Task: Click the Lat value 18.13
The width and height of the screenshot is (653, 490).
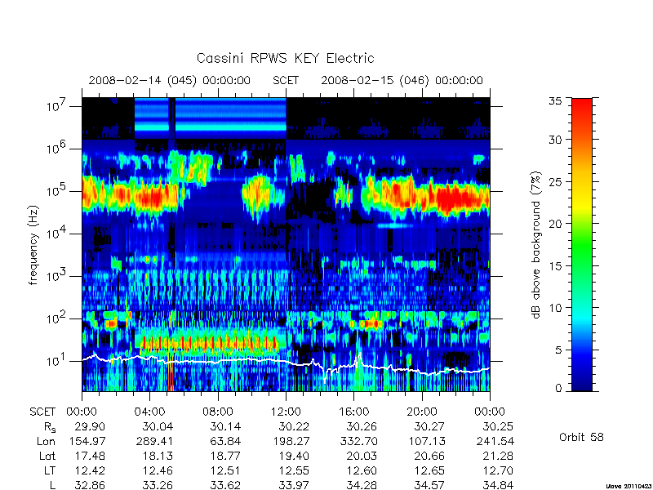Action: pos(158,456)
